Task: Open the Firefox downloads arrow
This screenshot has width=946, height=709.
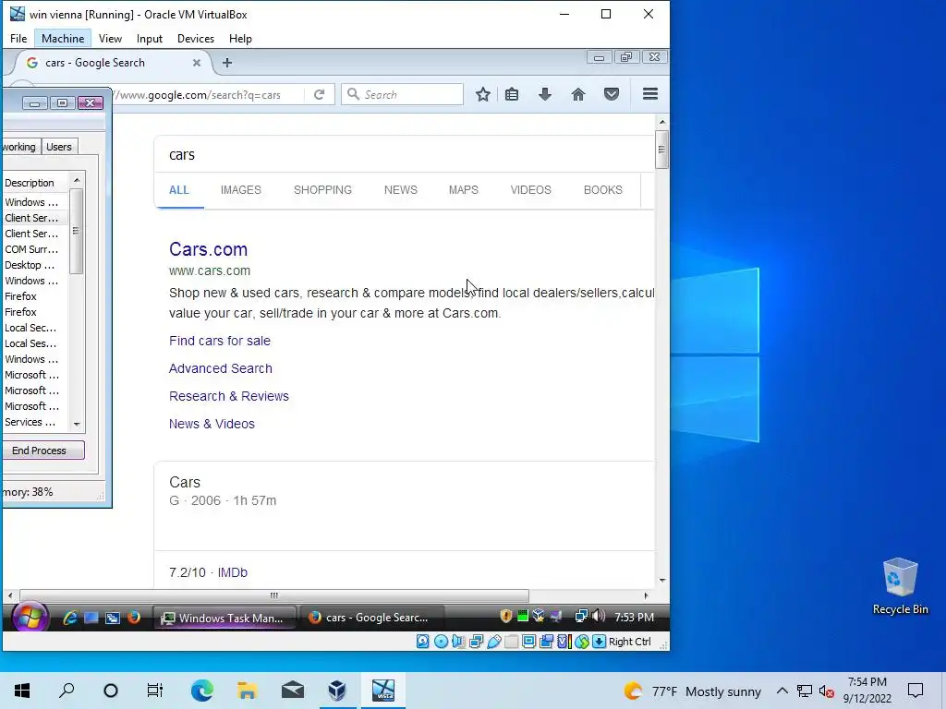Action: [545, 94]
